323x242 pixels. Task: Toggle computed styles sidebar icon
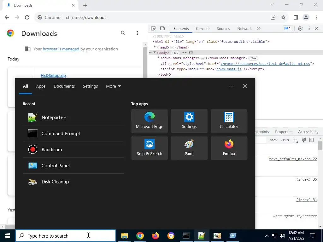pyautogui.click(x=311, y=140)
